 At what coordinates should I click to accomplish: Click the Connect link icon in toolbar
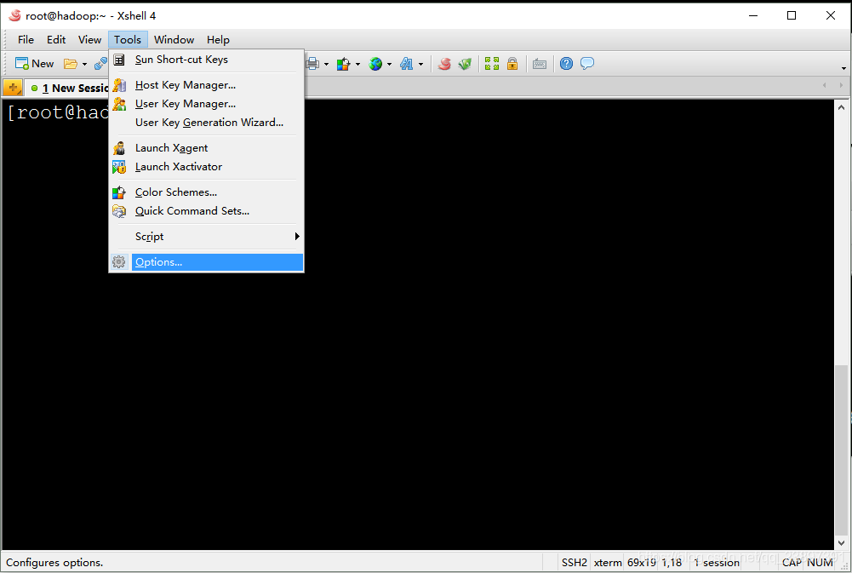tap(100, 64)
